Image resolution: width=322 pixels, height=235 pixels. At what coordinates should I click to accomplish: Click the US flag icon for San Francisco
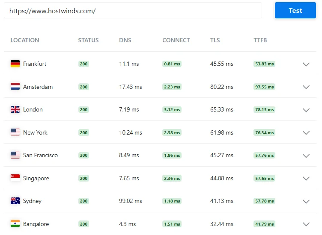coord(15,155)
